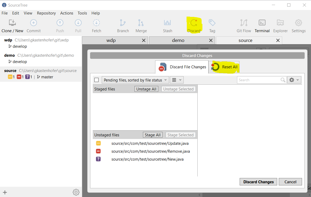Viewport: 311px width, 197px height.
Task: Click the removed status icon for Remove.java
Action: click(98, 151)
